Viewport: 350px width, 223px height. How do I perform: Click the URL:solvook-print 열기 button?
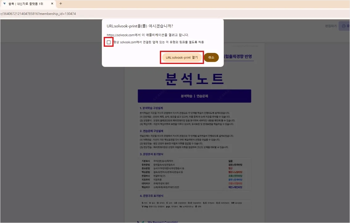tap(182, 58)
